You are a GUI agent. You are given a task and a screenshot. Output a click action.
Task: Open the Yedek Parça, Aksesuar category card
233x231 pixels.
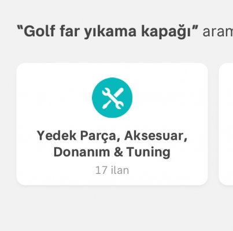(x=112, y=124)
